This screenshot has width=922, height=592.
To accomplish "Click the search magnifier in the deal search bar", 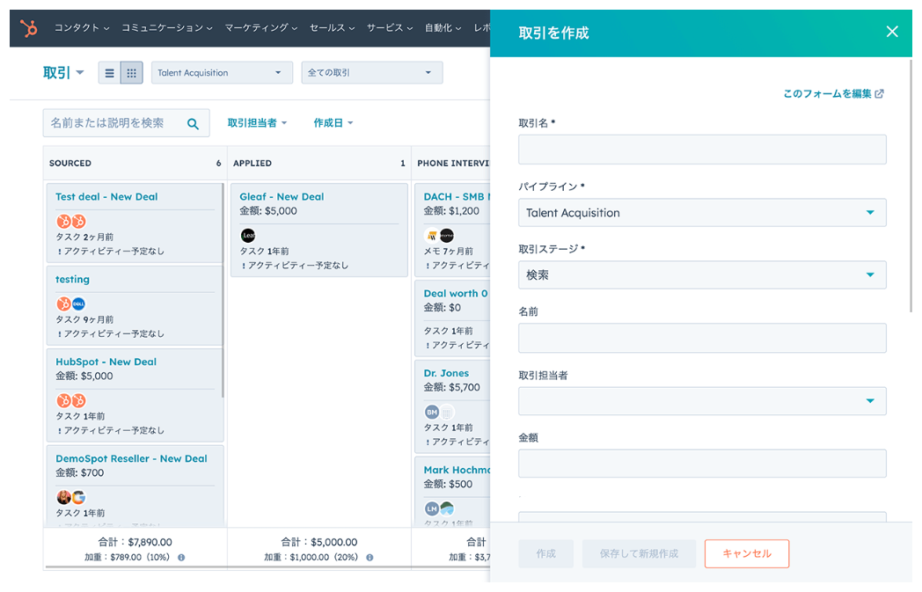I will [193, 123].
